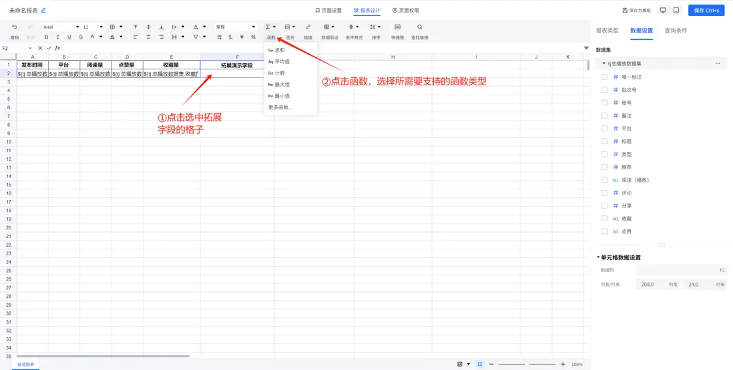
Task: Align text right icon
Action: [x=162, y=37]
